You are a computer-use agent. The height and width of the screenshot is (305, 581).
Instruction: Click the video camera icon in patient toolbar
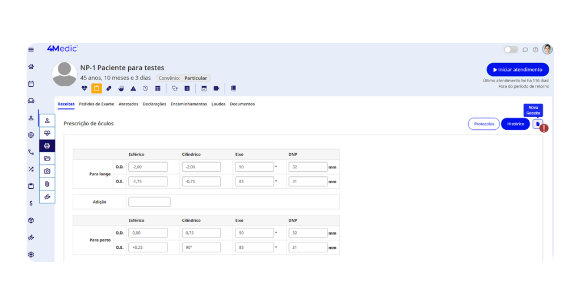[216, 88]
